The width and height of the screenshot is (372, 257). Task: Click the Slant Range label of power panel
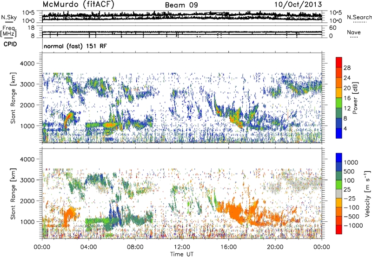(x=13, y=98)
